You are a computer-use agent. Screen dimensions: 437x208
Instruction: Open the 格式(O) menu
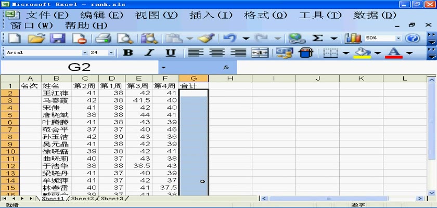coord(265,15)
